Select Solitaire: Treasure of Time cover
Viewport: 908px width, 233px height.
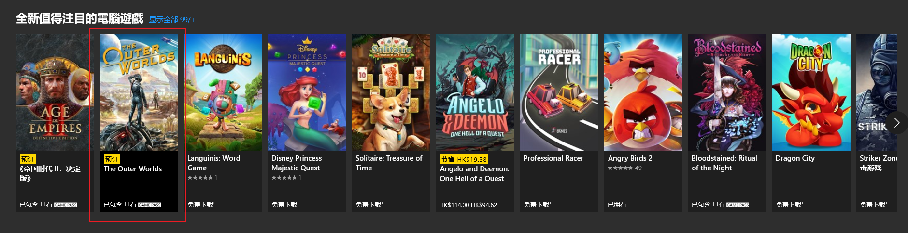point(391,92)
